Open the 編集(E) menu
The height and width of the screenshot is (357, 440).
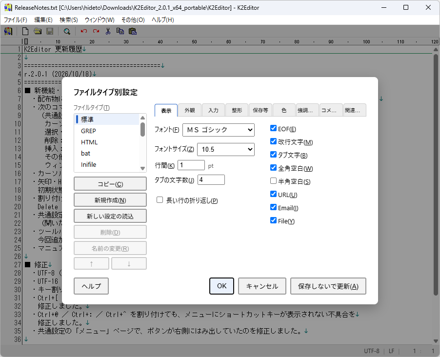[x=43, y=20]
